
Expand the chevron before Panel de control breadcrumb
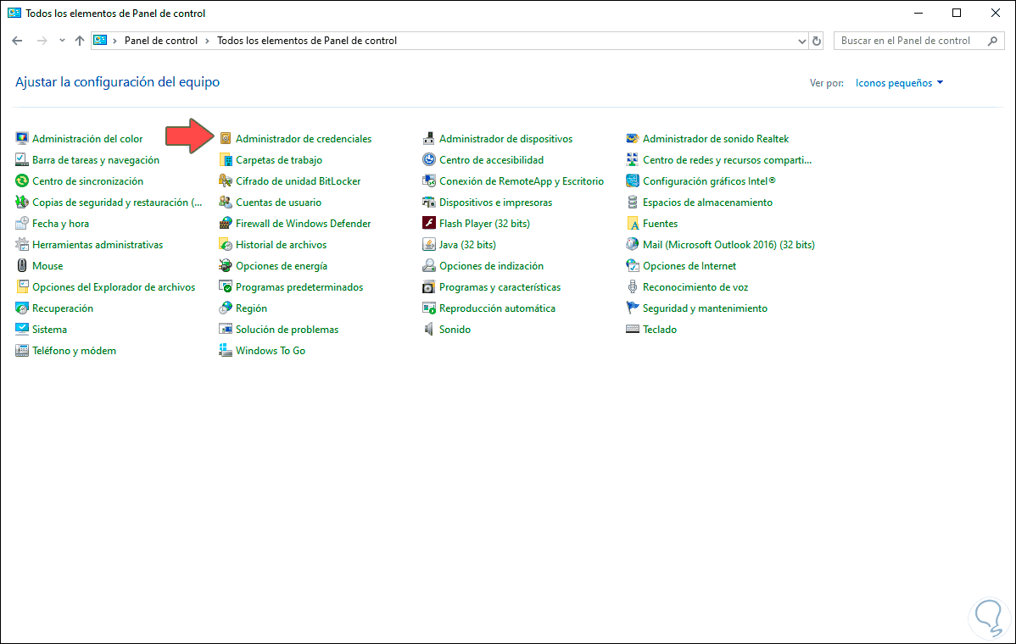click(x=115, y=41)
